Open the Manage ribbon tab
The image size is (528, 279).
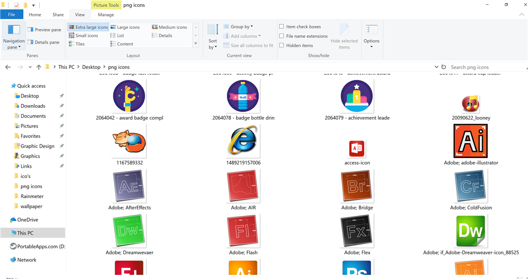pyautogui.click(x=106, y=14)
